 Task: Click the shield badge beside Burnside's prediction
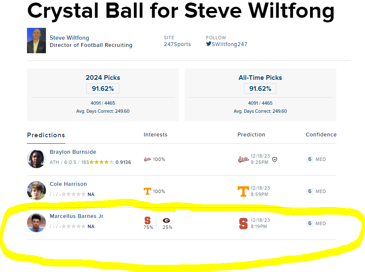coord(275,160)
